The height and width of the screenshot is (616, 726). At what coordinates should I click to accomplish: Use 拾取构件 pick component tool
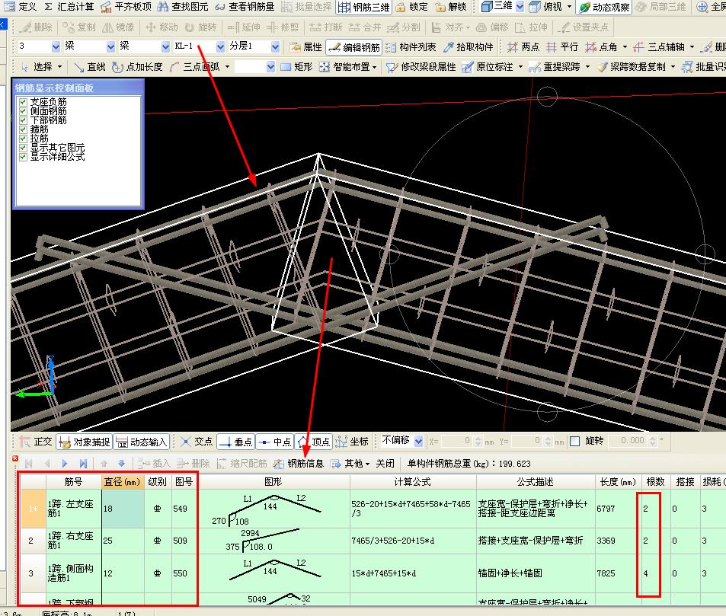[468, 46]
